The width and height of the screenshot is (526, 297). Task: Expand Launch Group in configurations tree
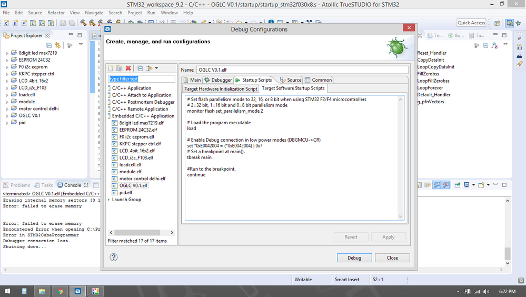coord(109,200)
